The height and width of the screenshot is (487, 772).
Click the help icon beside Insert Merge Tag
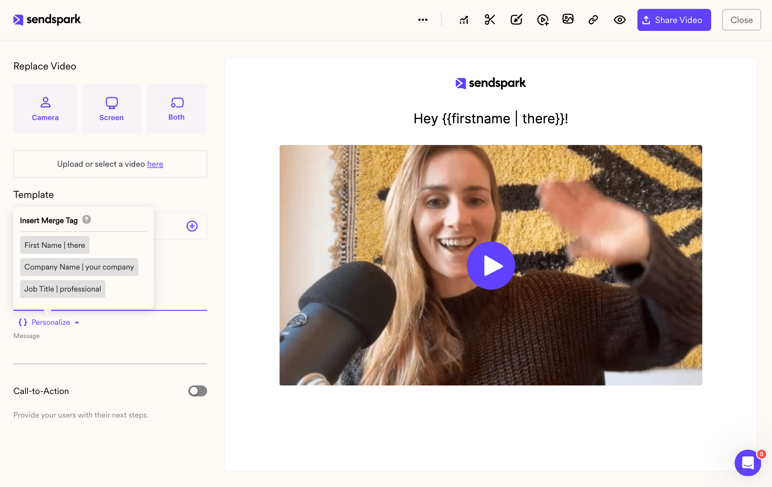87,220
